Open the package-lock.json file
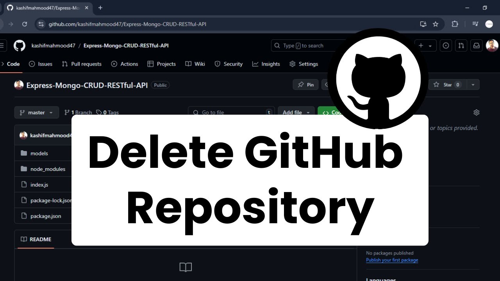Viewport: 500px width, 281px height. [x=51, y=200]
